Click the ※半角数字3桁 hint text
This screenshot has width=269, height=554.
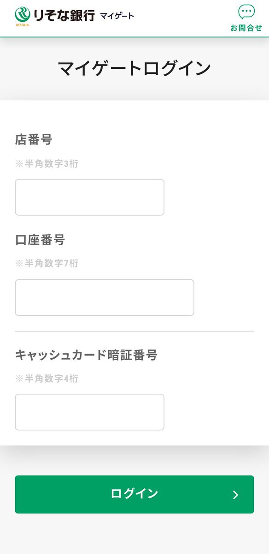coord(47,164)
